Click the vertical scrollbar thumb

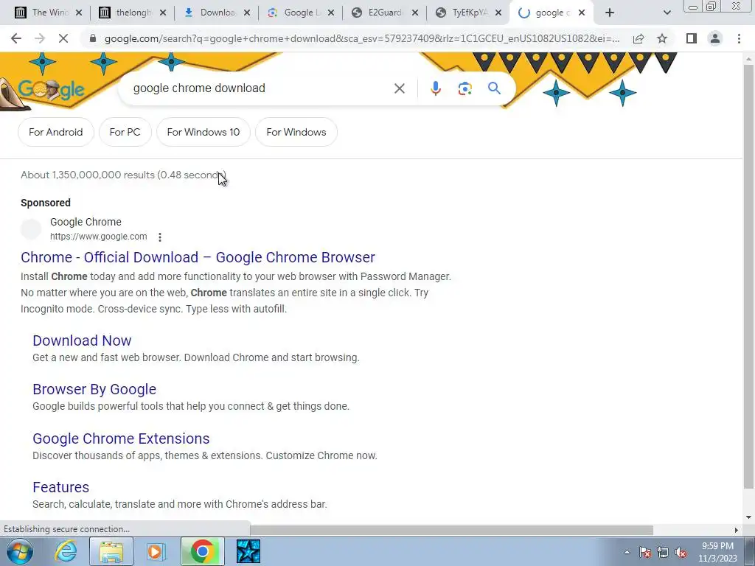click(x=748, y=277)
